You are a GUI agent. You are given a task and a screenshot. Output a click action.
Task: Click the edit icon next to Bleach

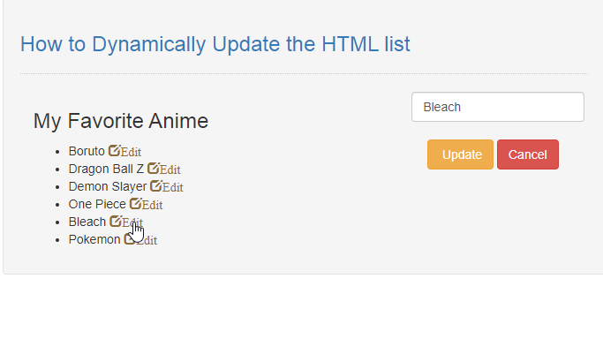116,221
